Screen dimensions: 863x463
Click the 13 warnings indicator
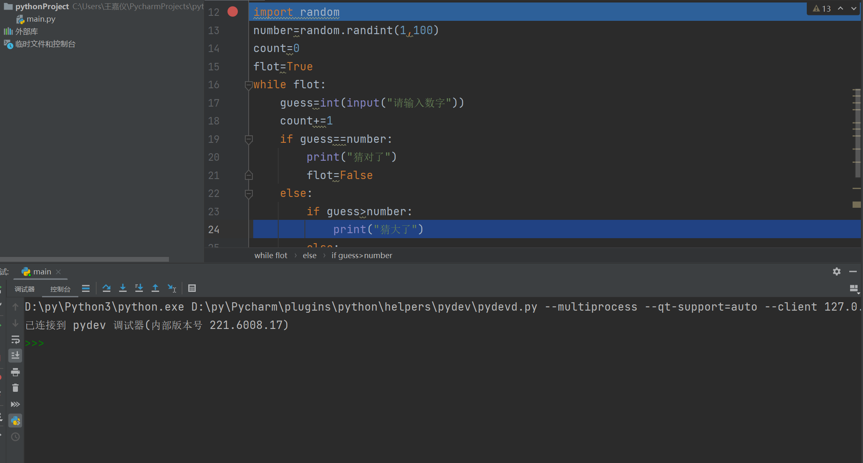tap(822, 9)
